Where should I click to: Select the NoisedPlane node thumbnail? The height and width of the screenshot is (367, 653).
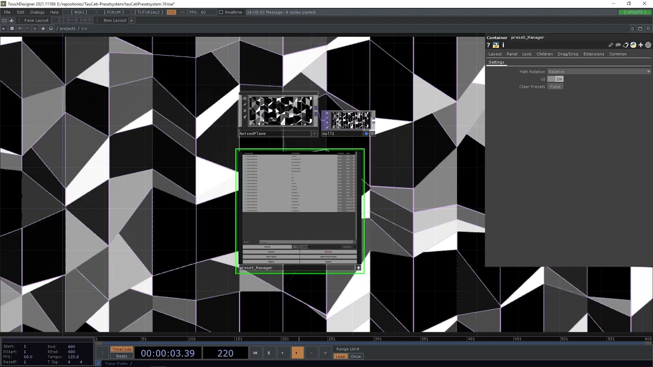[280, 111]
